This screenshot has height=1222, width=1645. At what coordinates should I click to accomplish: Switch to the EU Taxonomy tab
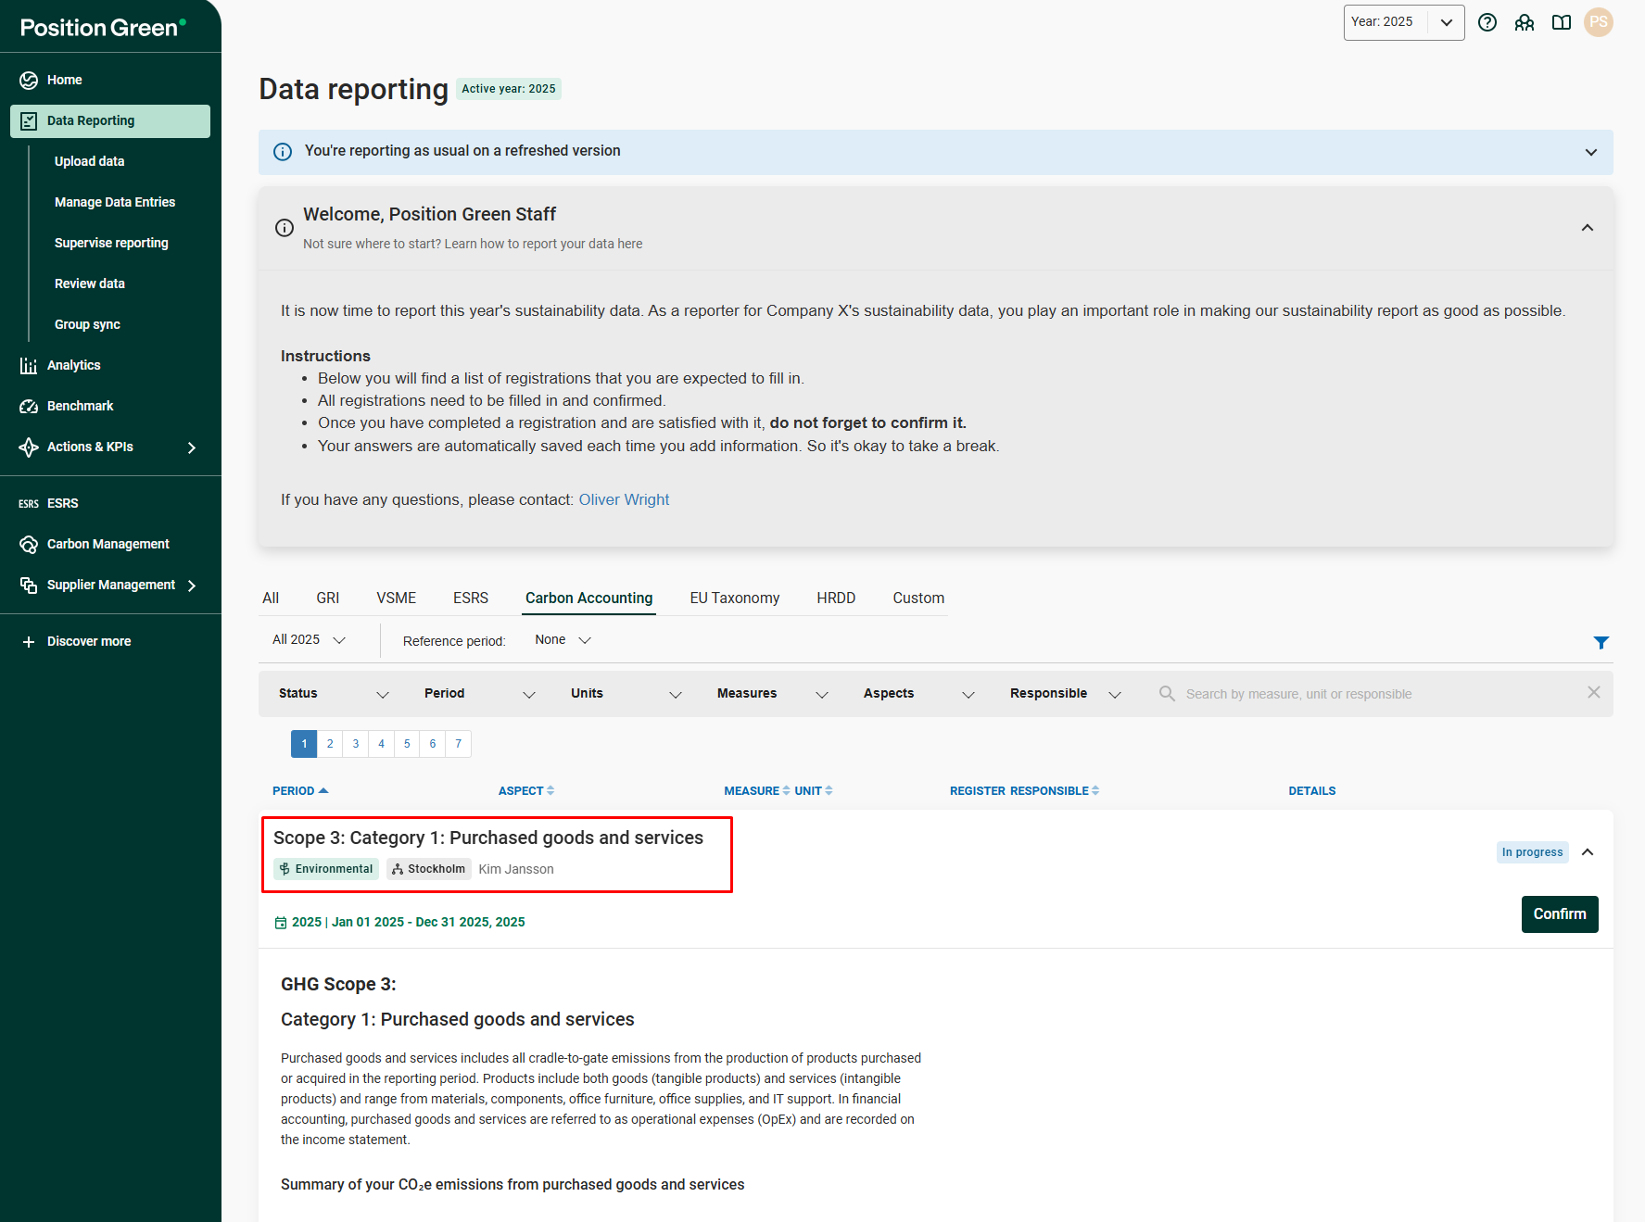[735, 598]
